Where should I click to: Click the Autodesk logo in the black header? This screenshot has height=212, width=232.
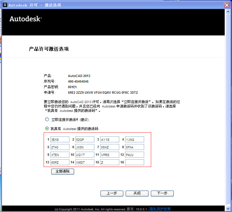25,19
